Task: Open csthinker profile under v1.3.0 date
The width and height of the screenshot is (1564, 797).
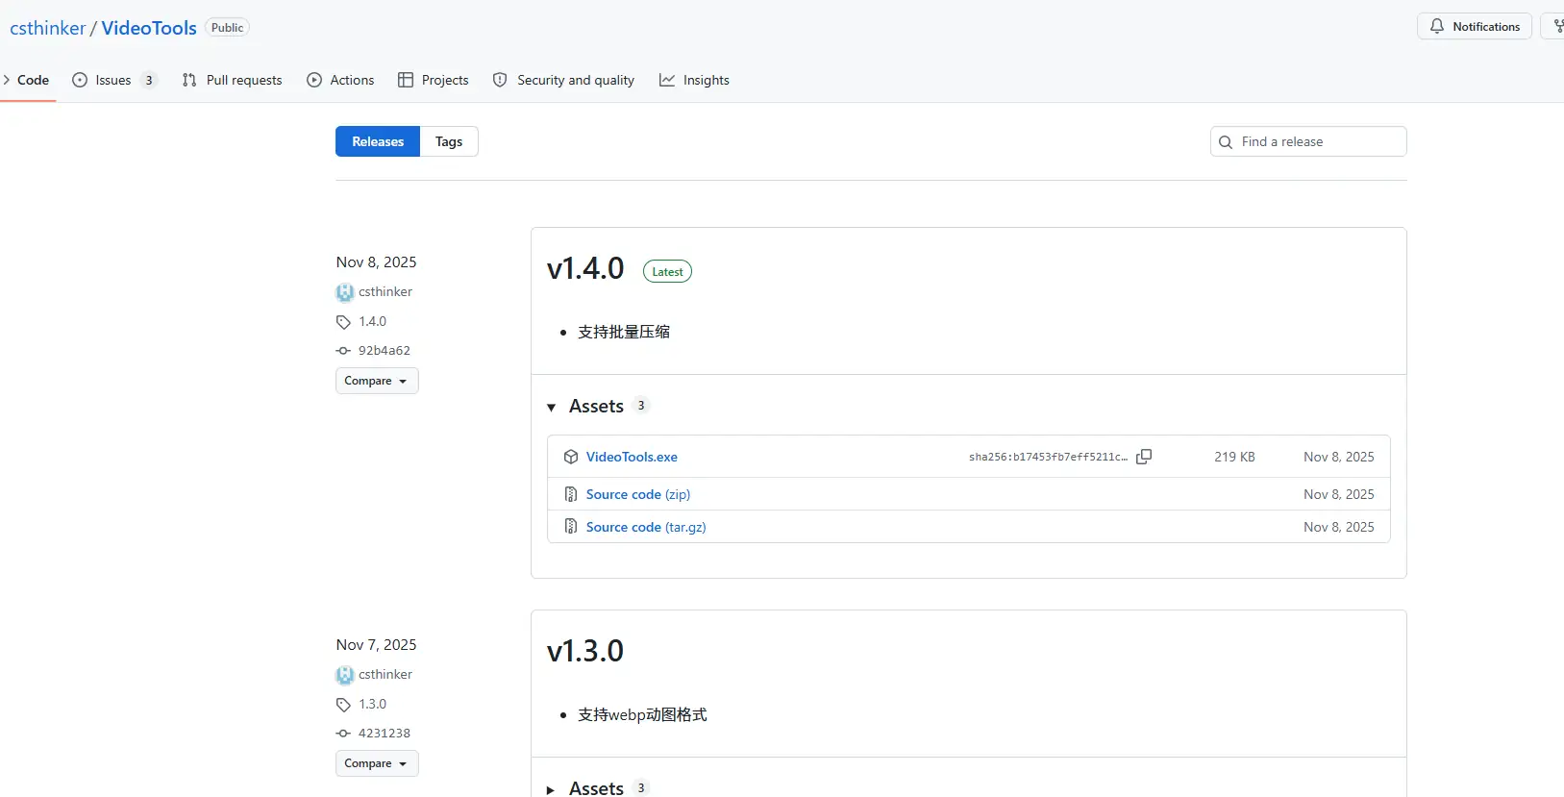Action: [385, 675]
